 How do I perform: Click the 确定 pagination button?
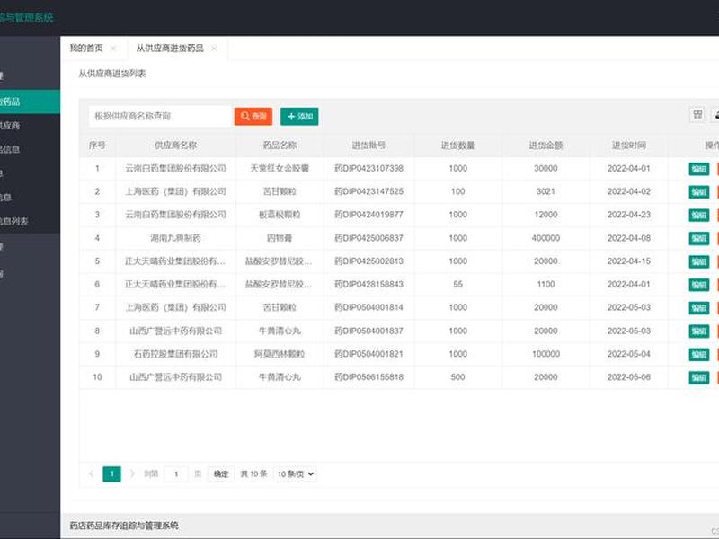pos(220,474)
